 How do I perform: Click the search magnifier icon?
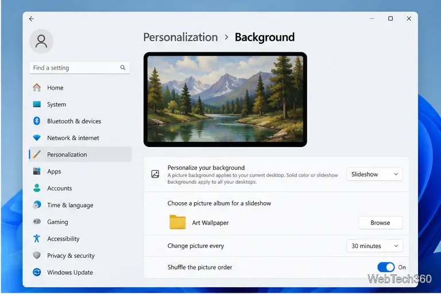[x=123, y=68]
